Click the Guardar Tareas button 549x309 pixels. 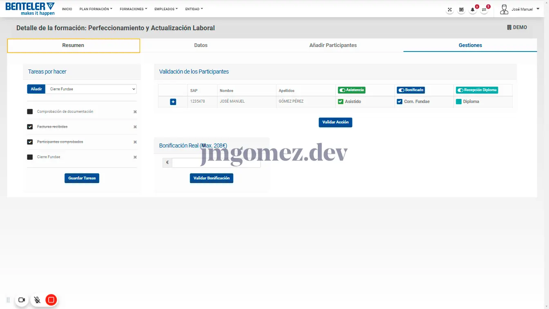coord(82,178)
